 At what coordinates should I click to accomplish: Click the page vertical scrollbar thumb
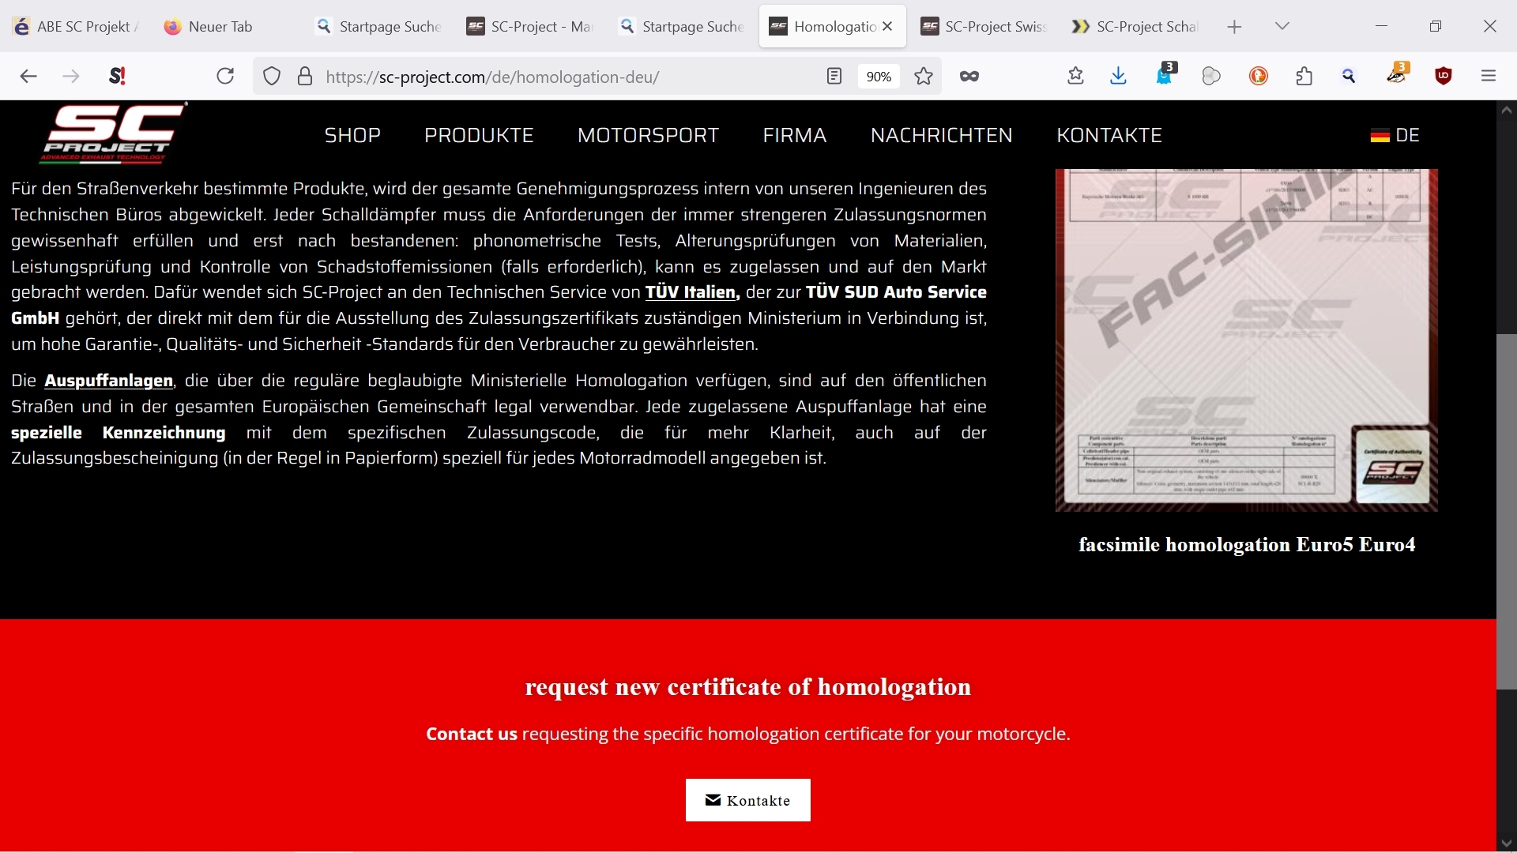(1506, 512)
